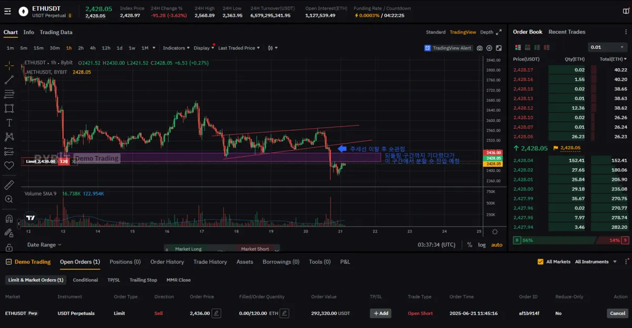Select the crosshair cursor tool
This screenshot has width=632, height=328.
(9, 66)
